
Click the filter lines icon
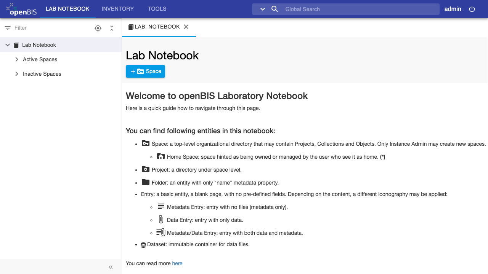8,28
